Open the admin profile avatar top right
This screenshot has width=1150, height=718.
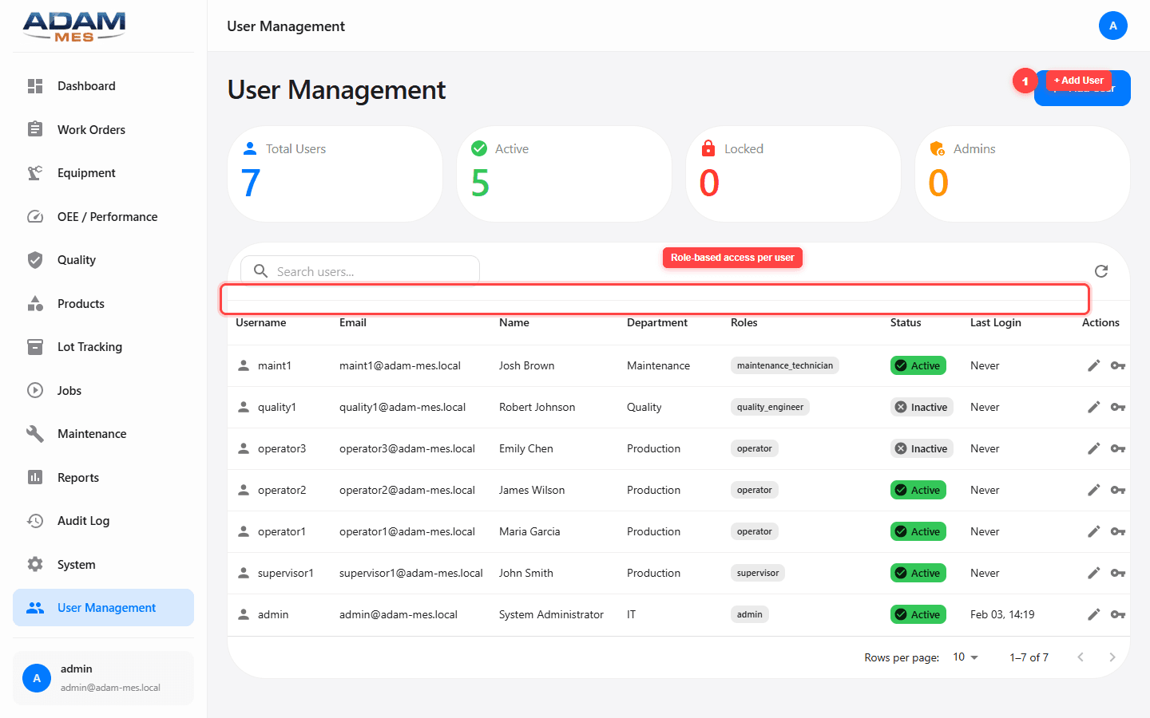click(1113, 26)
